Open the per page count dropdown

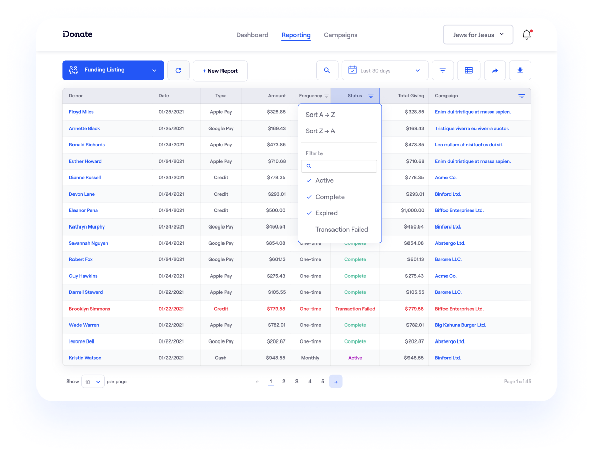tap(93, 382)
